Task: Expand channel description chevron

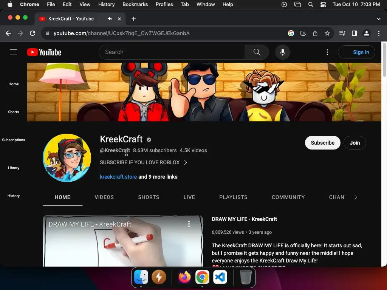Action: point(186,162)
